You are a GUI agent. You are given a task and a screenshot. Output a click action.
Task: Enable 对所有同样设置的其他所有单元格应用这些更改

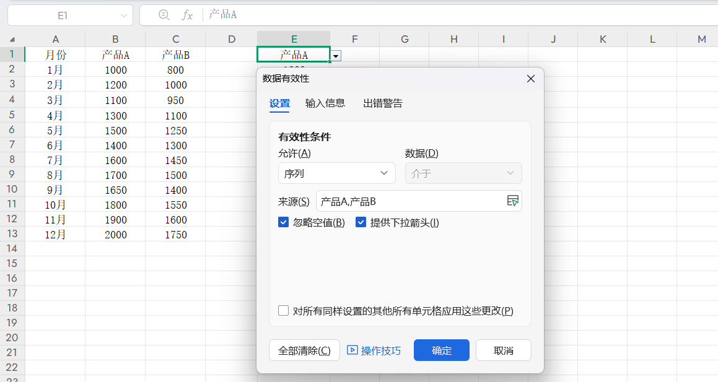283,310
